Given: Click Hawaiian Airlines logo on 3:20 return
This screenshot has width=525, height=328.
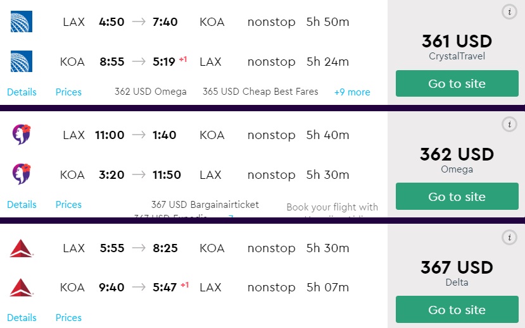Looking at the screenshot, I should (22, 174).
